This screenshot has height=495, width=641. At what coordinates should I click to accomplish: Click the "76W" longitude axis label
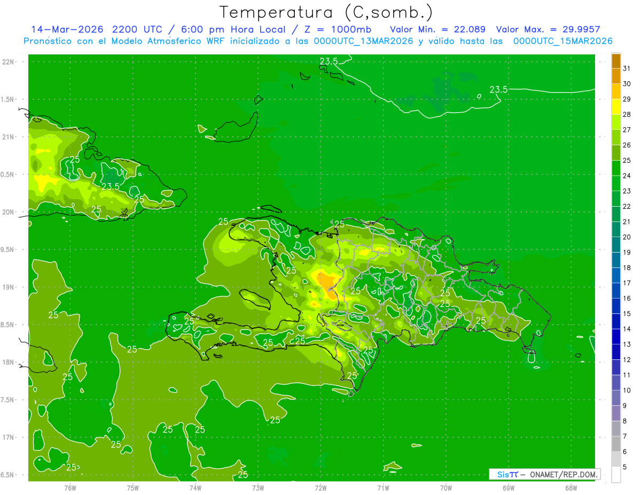(x=70, y=488)
